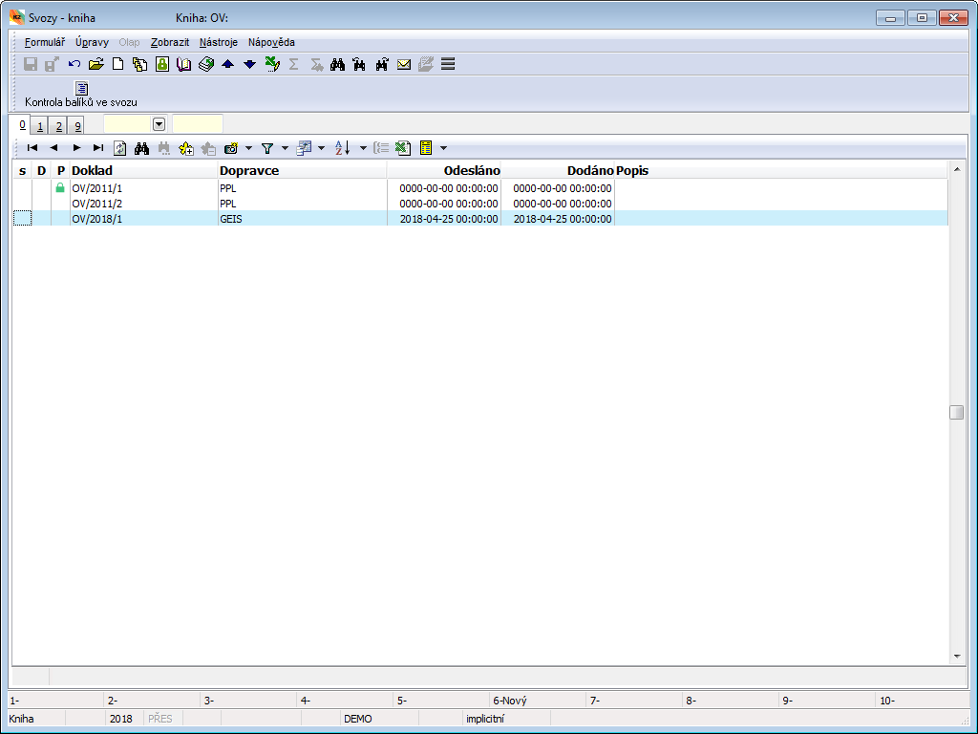This screenshot has width=978, height=734.
Task: Toggle selection cell of OV/2018/1 row
Action: pyautogui.click(x=22, y=219)
